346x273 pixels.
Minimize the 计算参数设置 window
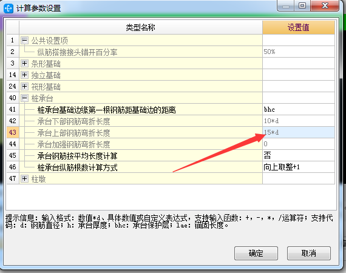pos(285,6)
